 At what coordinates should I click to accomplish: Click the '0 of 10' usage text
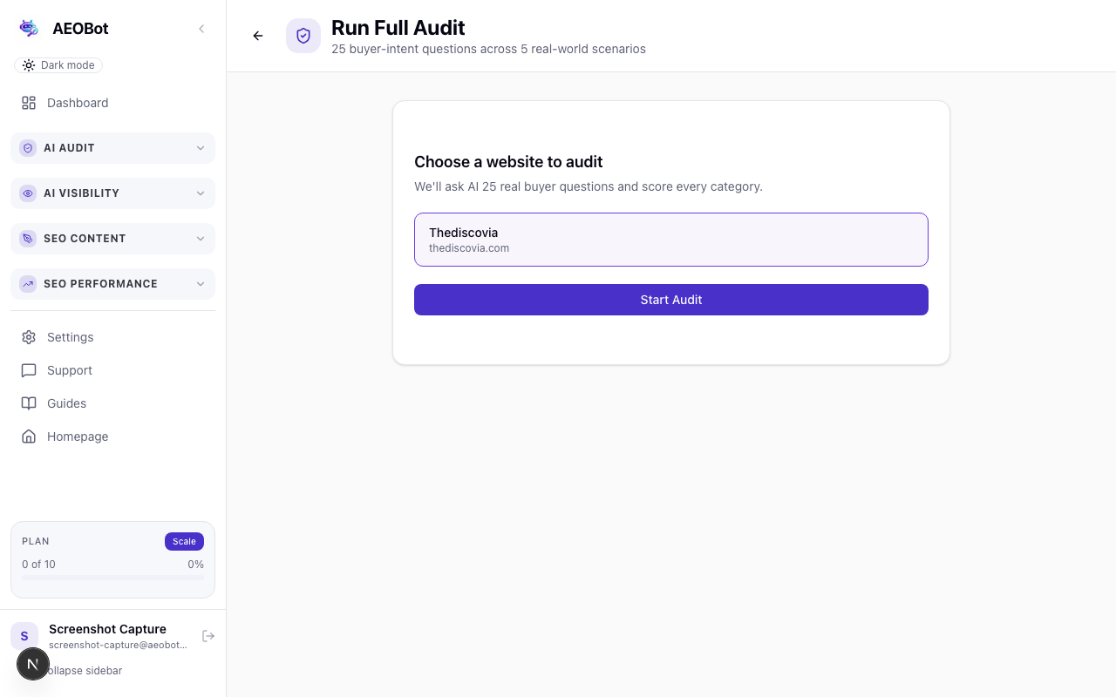38,565
